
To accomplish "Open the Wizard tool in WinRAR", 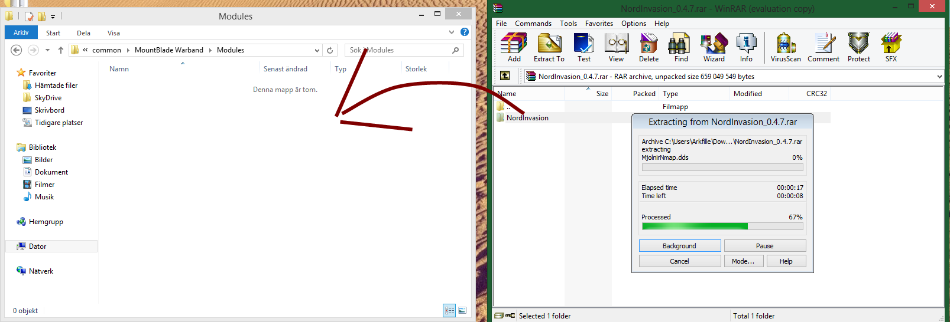I will [714, 47].
